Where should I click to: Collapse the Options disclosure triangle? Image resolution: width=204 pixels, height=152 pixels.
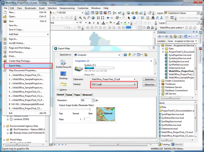58,90
